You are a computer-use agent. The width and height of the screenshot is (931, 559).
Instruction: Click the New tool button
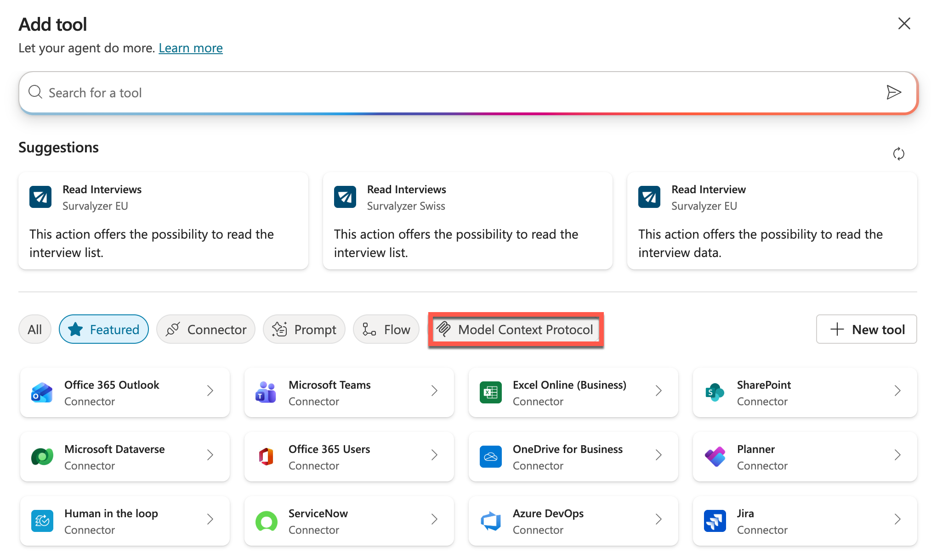[866, 329]
